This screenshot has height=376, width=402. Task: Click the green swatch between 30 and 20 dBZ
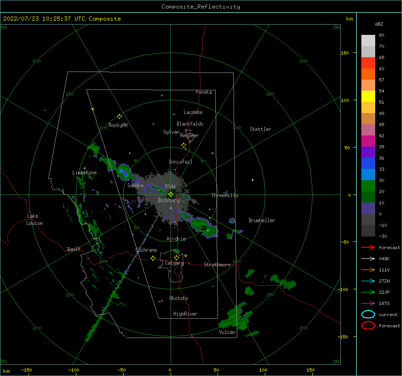(368, 186)
